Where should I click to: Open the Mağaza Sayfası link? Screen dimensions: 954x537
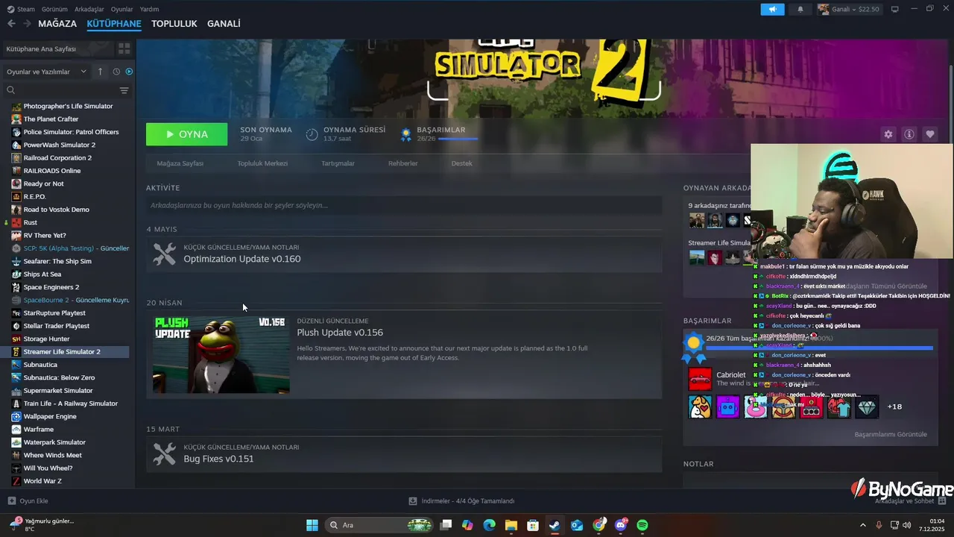(180, 163)
